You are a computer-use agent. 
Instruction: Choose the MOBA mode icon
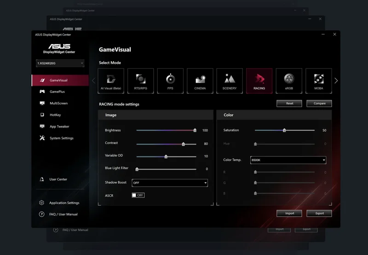(x=318, y=81)
